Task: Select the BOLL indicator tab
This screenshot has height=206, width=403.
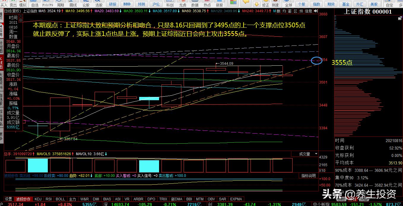Action: pos(60,199)
